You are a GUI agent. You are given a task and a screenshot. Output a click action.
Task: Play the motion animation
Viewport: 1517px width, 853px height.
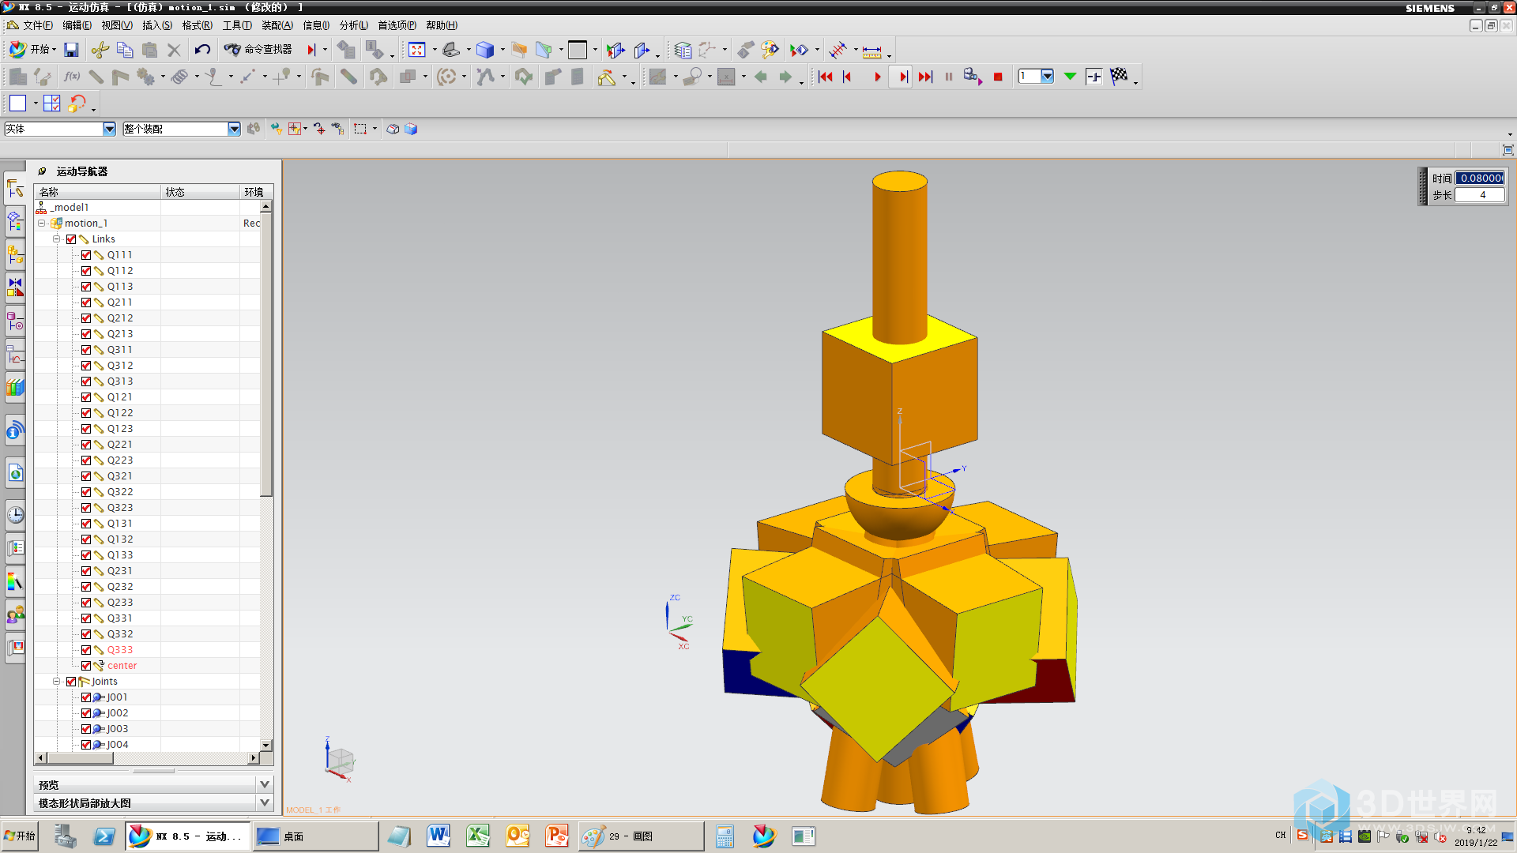pos(877,77)
